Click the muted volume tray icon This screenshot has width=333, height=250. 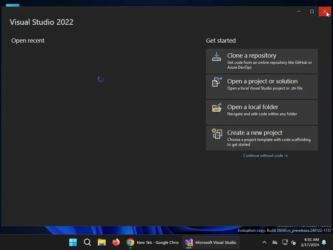(293, 242)
